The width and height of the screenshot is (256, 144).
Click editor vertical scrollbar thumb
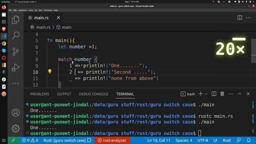[253, 51]
